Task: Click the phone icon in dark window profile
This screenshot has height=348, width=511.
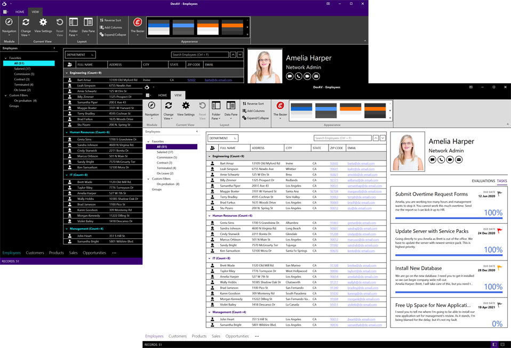Action: click(299, 76)
